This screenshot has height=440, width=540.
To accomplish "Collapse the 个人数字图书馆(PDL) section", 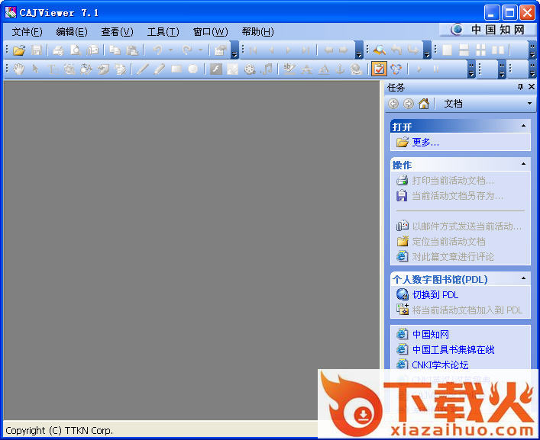I will (523, 278).
